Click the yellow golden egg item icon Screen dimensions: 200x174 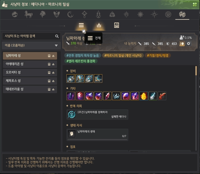pyautogui.click(x=144, y=96)
